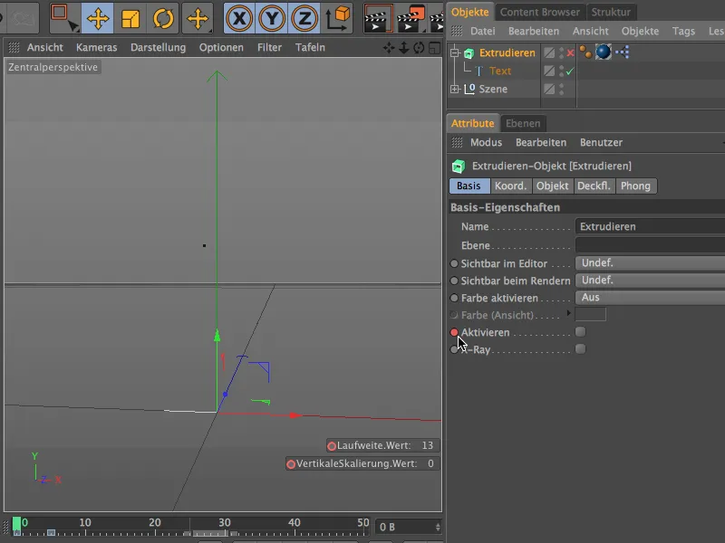Click the Farbe (Ansicht) color swatch
The height and width of the screenshot is (543, 725).
pyautogui.click(x=591, y=314)
